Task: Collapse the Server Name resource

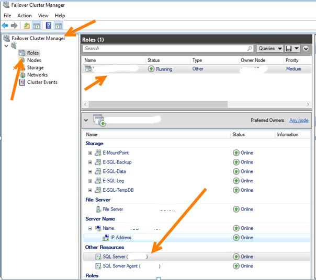Action: tap(90, 228)
